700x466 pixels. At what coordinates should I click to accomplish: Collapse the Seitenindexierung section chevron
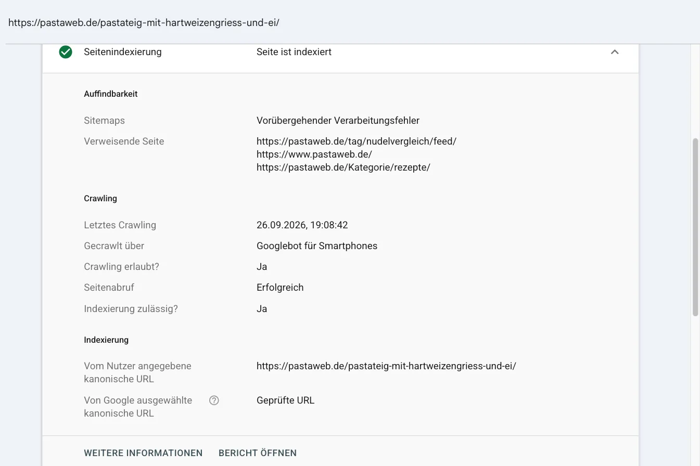tap(615, 52)
